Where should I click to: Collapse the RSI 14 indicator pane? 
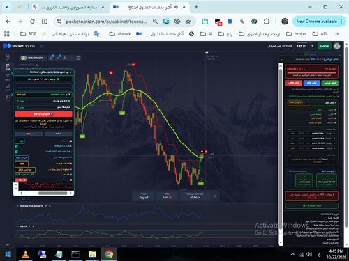coord(18,226)
